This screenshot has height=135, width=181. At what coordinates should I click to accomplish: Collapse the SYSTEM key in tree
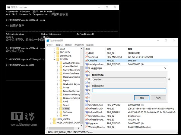point(54,59)
